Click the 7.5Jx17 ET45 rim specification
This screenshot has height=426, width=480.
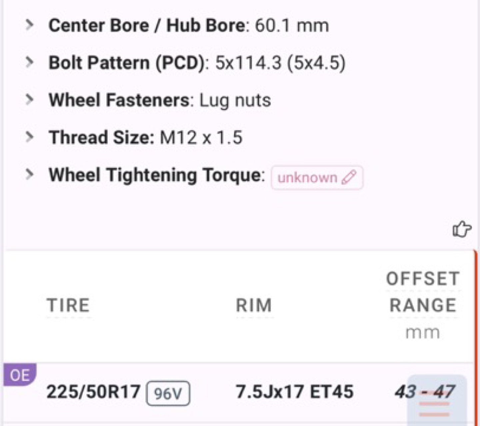tap(294, 392)
